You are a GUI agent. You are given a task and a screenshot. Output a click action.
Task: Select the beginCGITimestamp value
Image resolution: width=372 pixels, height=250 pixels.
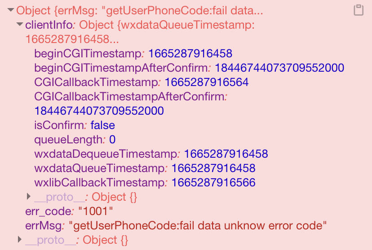tap(190, 53)
